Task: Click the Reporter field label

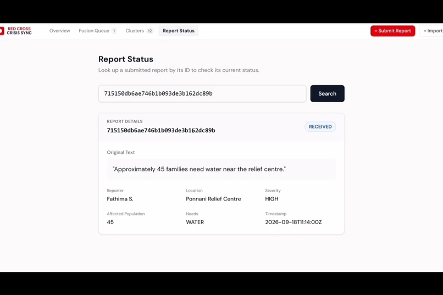Action: pos(115,191)
